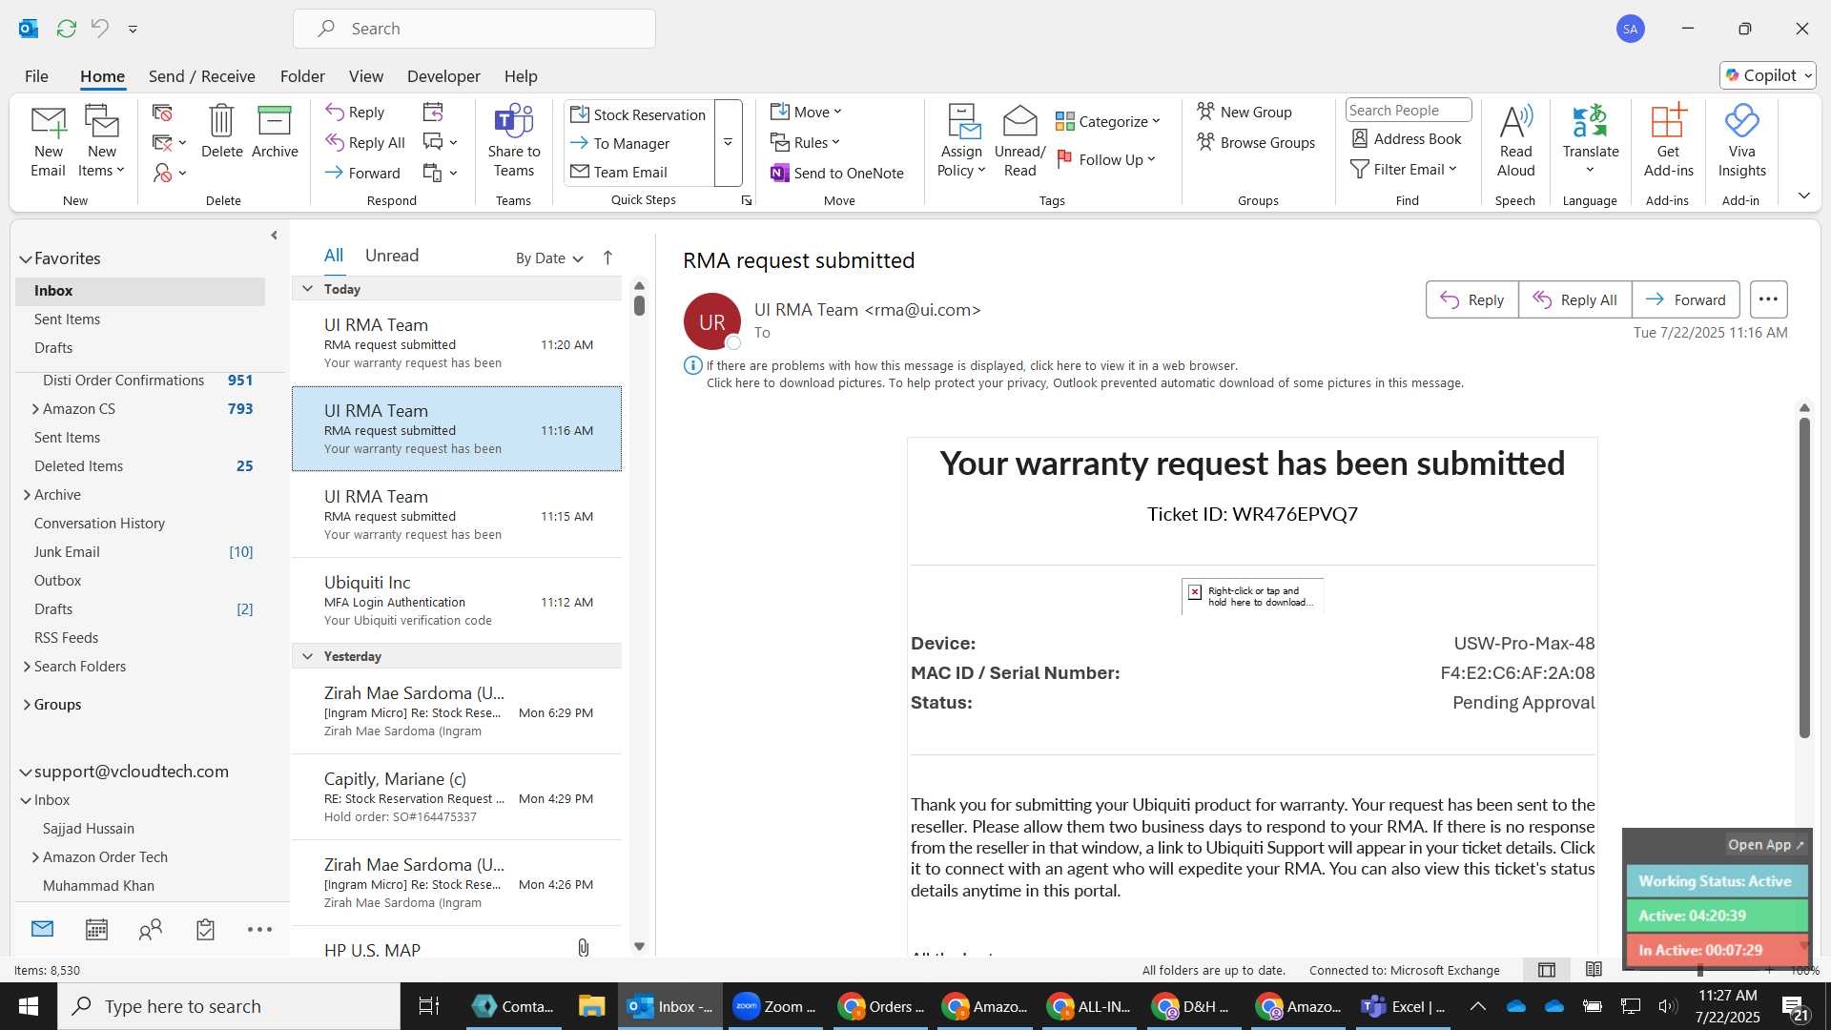Click message list scrollbar thumb
Screen dimensions: 1831x1030
tap(639, 305)
